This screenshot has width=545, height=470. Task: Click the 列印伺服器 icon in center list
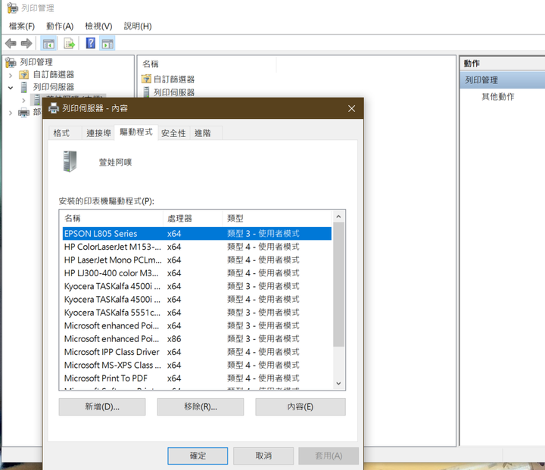point(146,92)
